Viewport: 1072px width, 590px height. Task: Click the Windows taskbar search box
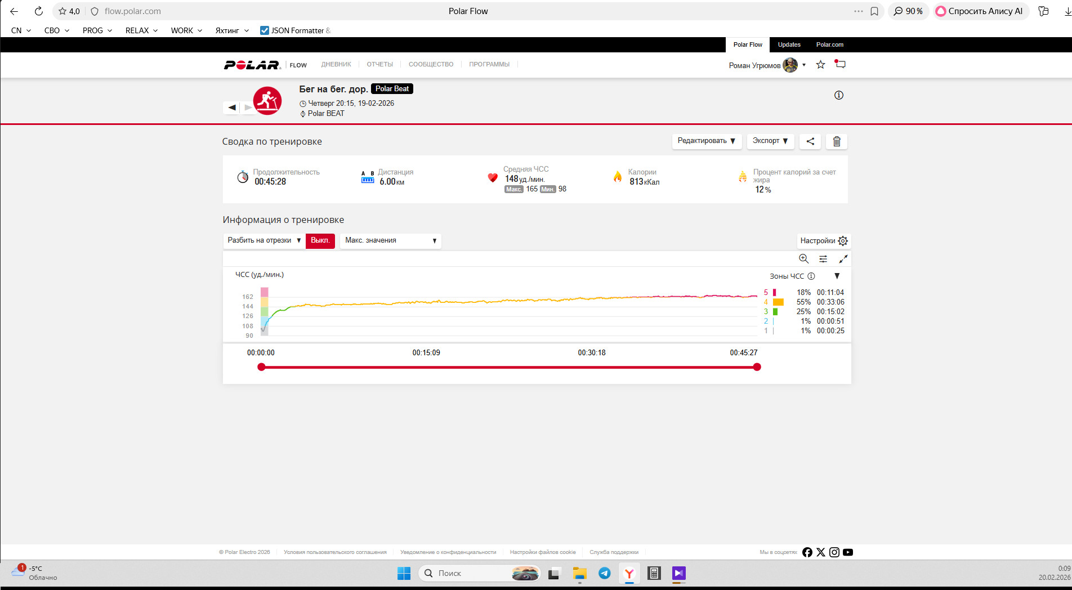point(479,573)
